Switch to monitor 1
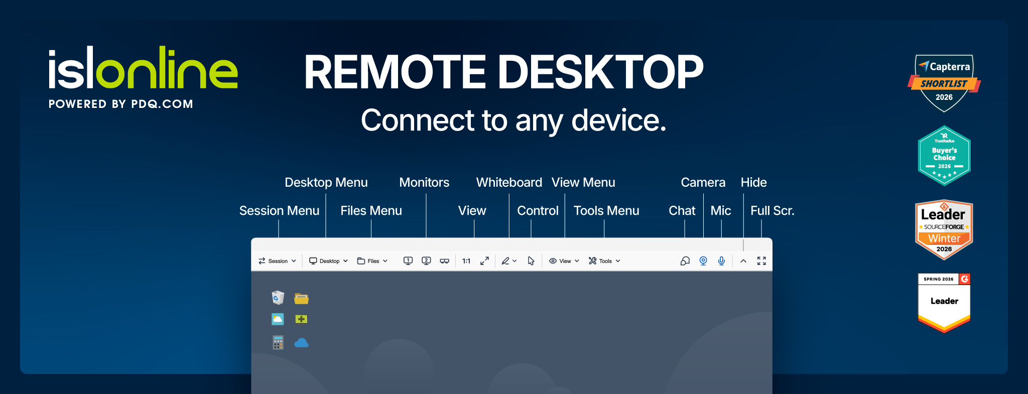This screenshot has height=394, width=1028. click(408, 261)
